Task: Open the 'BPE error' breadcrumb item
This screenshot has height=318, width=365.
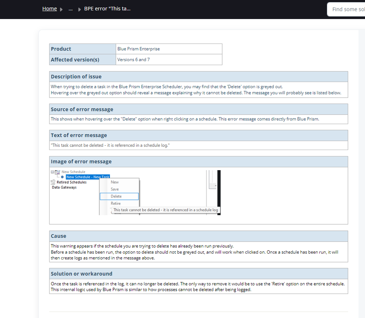Action: pos(107,9)
